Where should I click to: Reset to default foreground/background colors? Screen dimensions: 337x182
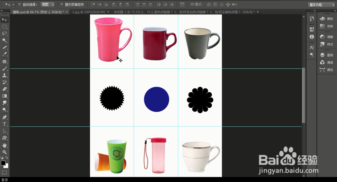coord(2,158)
